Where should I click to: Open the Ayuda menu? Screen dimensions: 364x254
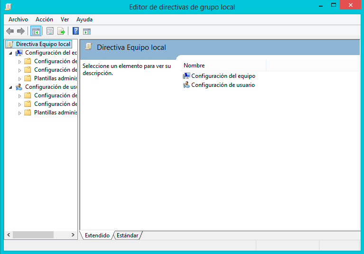pos(84,19)
